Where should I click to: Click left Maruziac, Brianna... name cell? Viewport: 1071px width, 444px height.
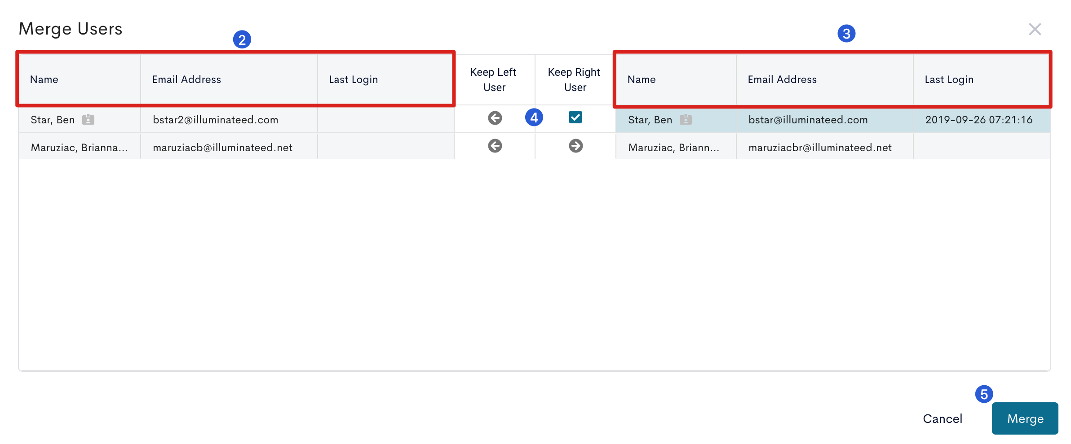80,147
